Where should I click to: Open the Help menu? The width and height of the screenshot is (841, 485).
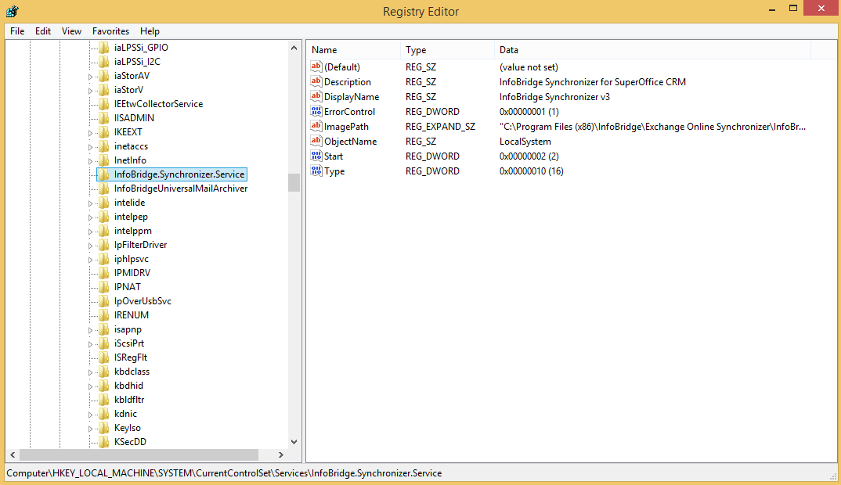[x=150, y=31]
